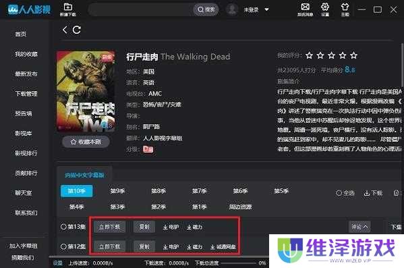Click 立即下载 for episode 12
Image resolution: width=404 pixels, height=268 pixels.
[x=109, y=247]
